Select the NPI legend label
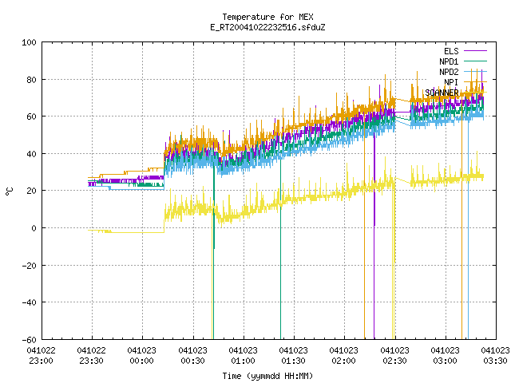Image resolution: width=511 pixels, height=383 pixels. 451,82
